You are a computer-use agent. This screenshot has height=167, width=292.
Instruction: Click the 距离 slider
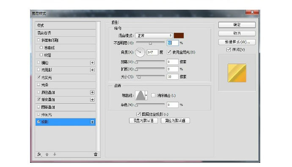(x=150, y=62)
